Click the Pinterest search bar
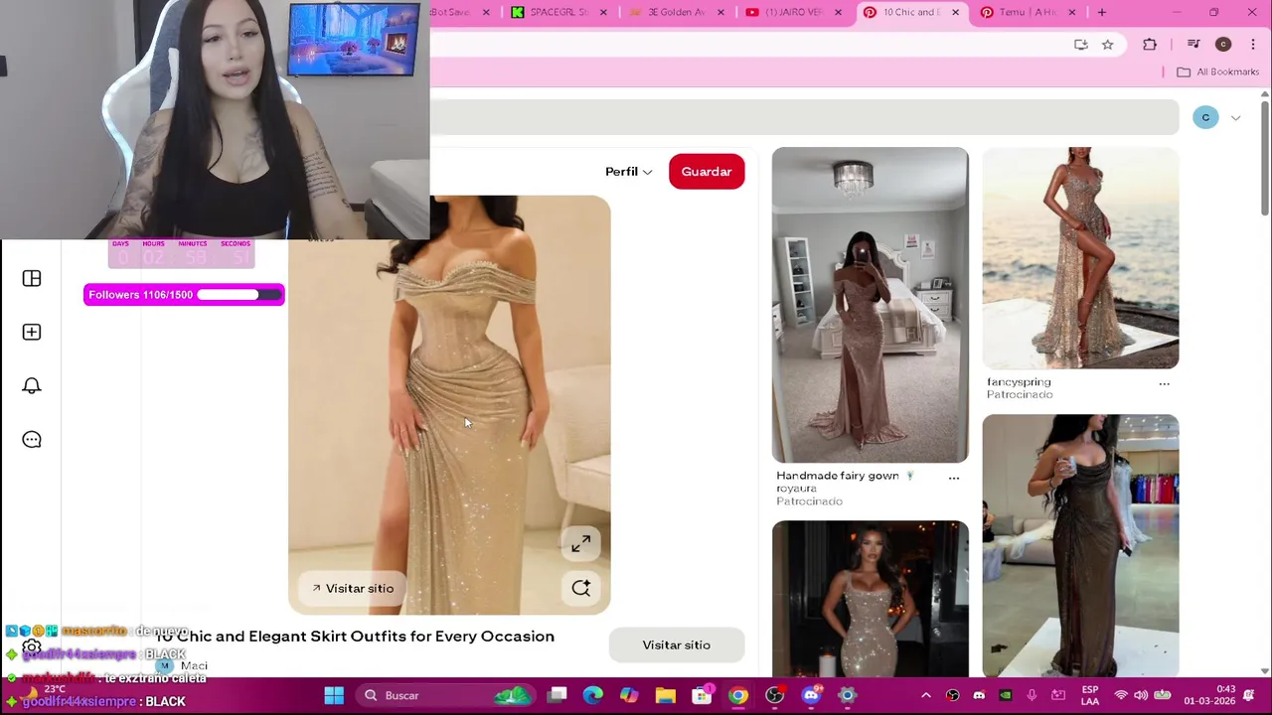This screenshot has height=715, width=1272. 804,117
